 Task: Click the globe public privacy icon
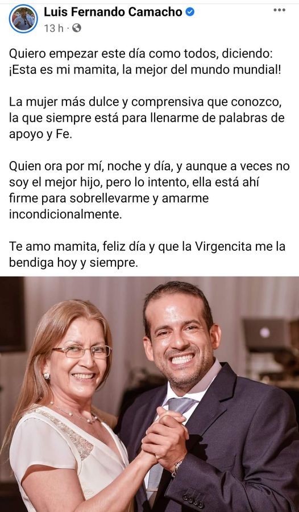pyautogui.click(x=76, y=28)
